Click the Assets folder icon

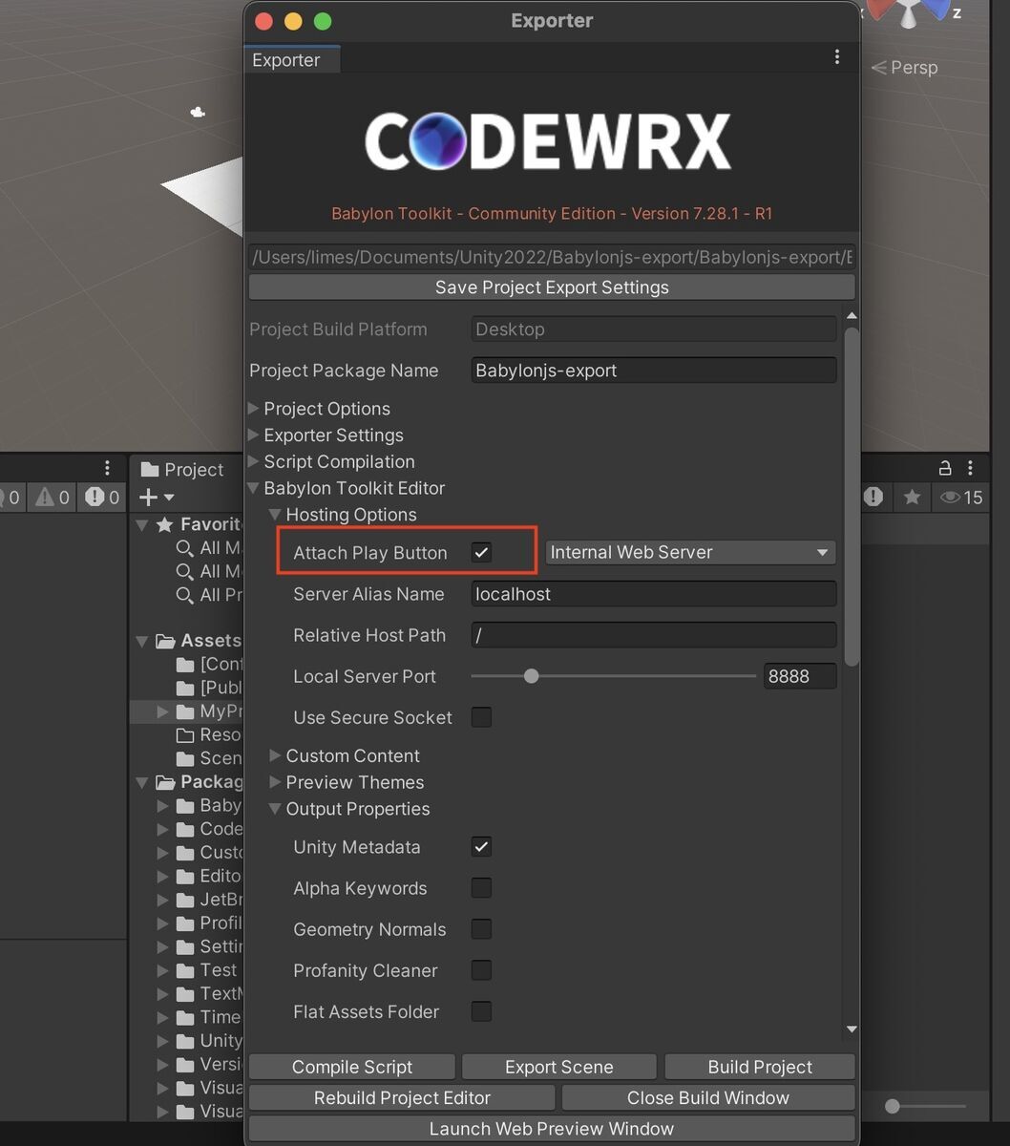click(x=164, y=641)
